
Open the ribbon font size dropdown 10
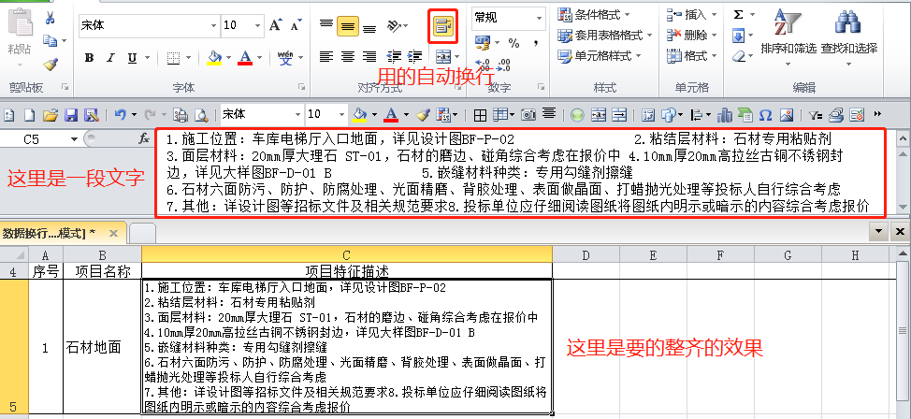coord(258,25)
